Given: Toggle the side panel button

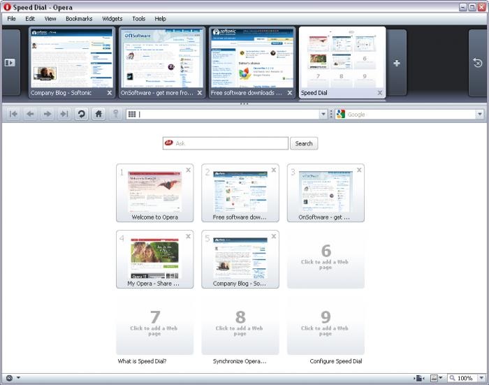Looking at the screenshot, I should coord(10,63).
